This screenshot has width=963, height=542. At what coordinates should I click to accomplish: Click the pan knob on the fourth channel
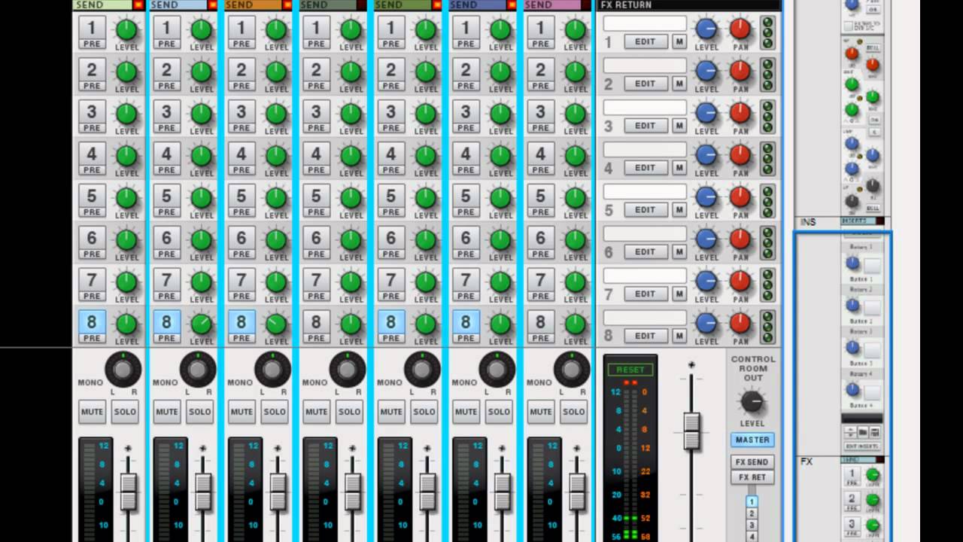click(347, 370)
